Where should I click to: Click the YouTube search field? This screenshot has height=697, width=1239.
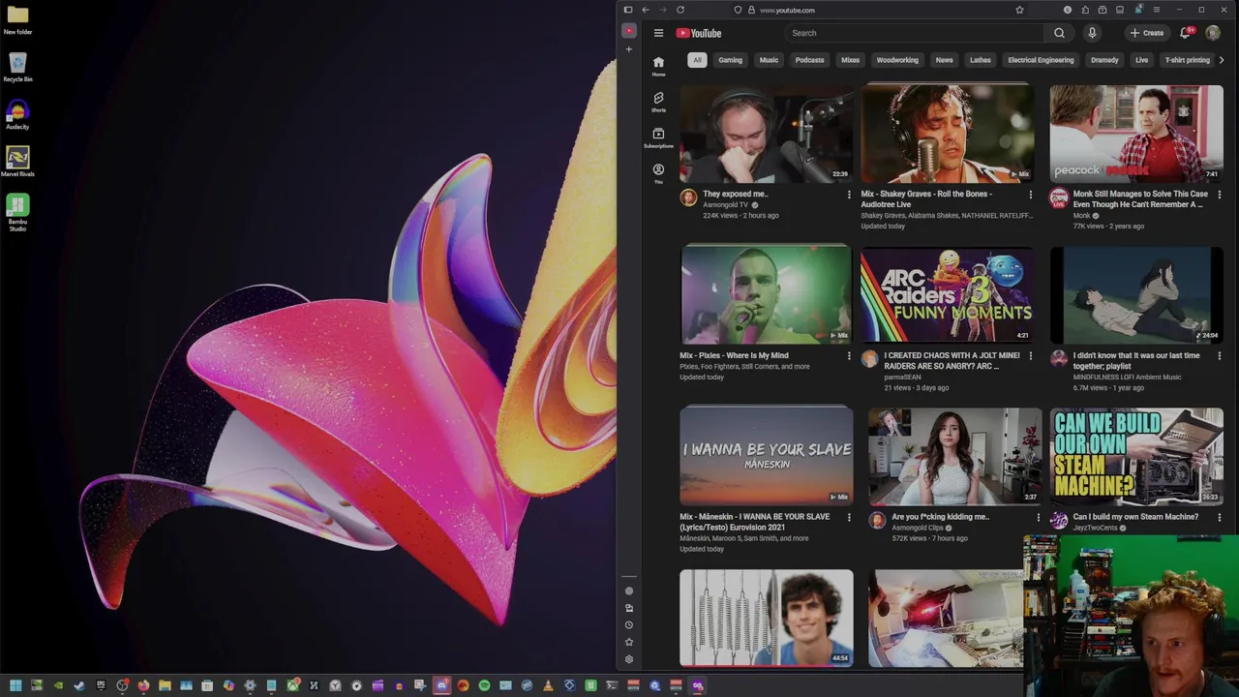[x=915, y=33]
